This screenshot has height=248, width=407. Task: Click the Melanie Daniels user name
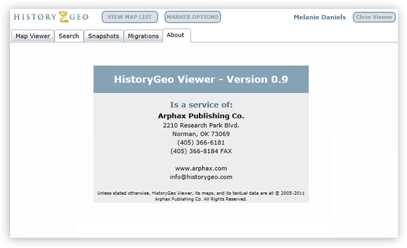(320, 17)
